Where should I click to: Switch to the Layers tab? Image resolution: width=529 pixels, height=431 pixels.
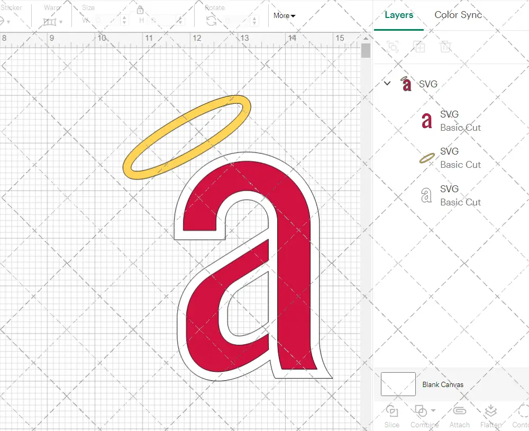(399, 15)
